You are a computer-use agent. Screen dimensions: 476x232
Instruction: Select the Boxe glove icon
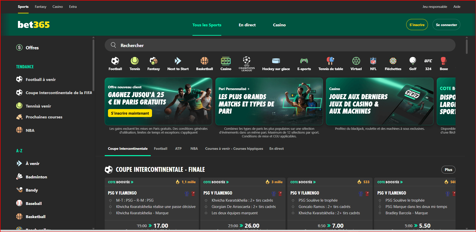[444, 61]
